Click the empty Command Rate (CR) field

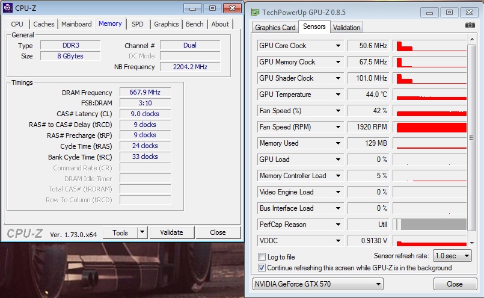click(x=145, y=167)
